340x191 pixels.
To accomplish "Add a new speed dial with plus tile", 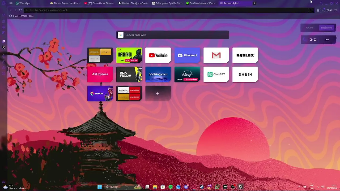I will pos(158,93).
